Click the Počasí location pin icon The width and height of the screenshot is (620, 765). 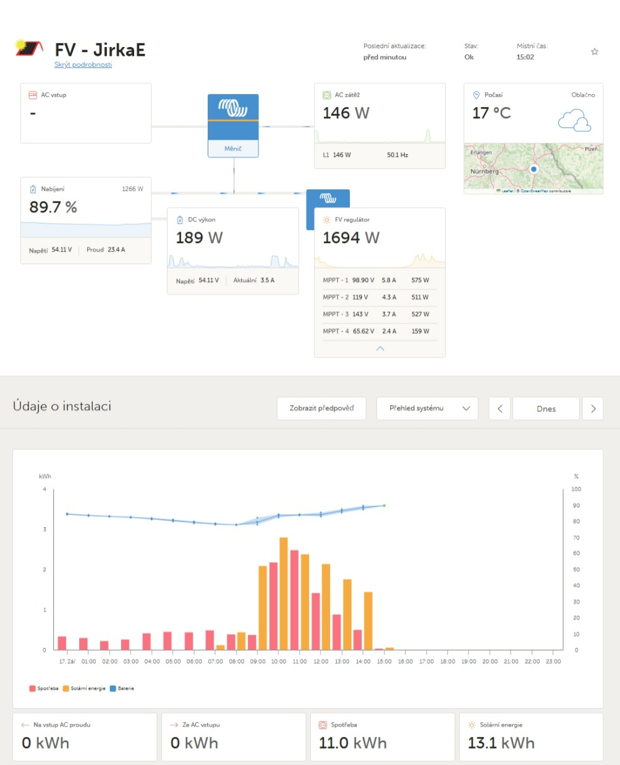tap(476, 95)
